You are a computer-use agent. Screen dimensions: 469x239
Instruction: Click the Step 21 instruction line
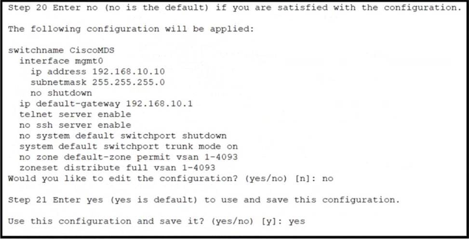coord(204,200)
